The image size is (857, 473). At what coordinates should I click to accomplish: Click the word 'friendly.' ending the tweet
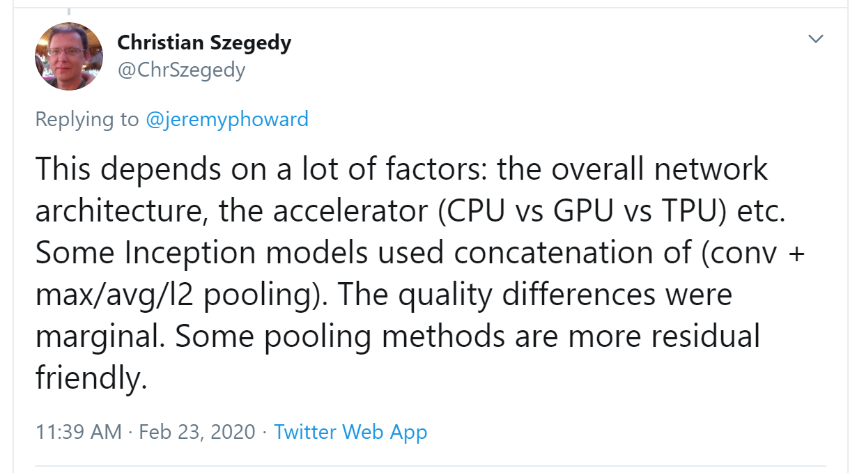coord(91,378)
